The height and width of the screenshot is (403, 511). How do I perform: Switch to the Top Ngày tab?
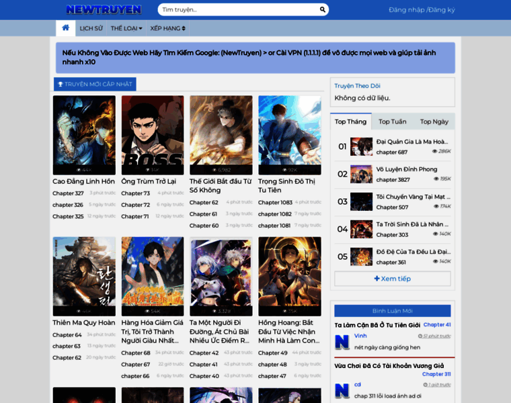[434, 122]
